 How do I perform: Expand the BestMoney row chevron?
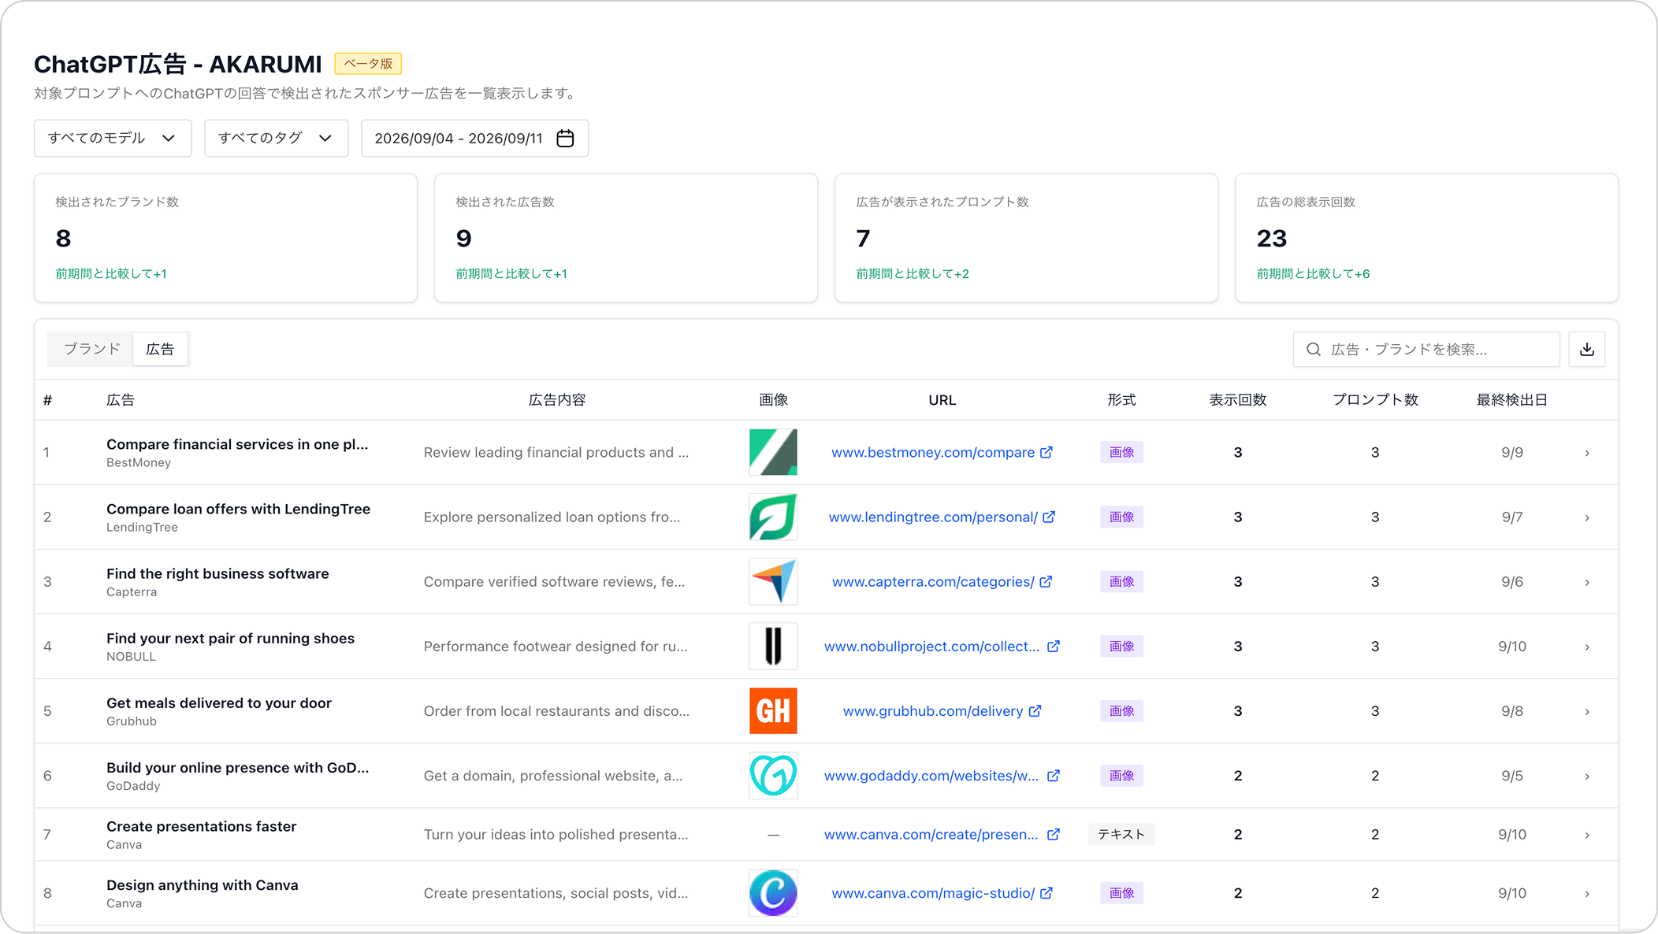[x=1587, y=453]
